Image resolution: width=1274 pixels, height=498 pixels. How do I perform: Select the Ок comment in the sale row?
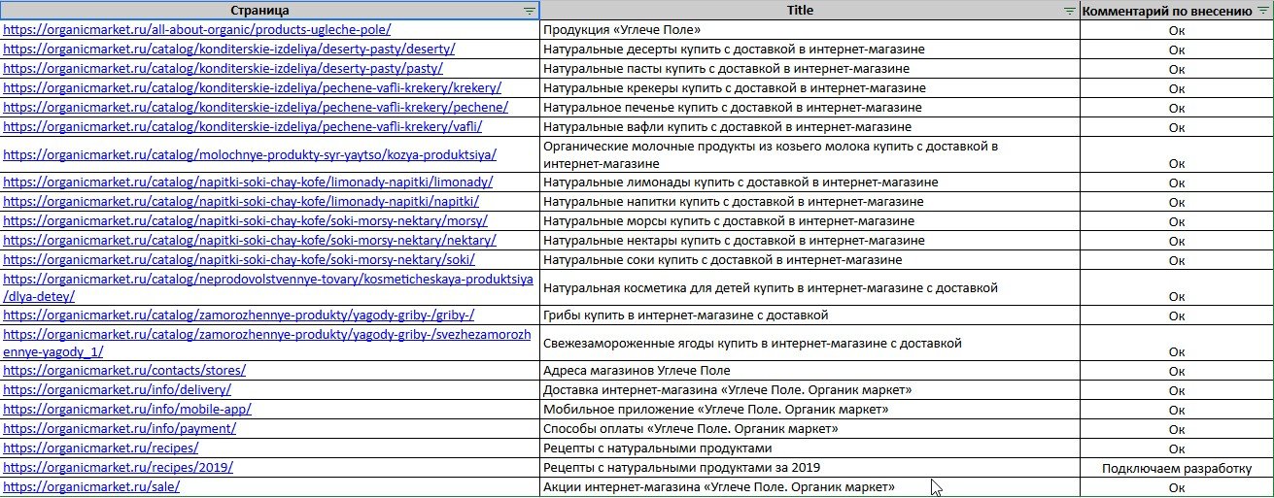[x=1177, y=487]
